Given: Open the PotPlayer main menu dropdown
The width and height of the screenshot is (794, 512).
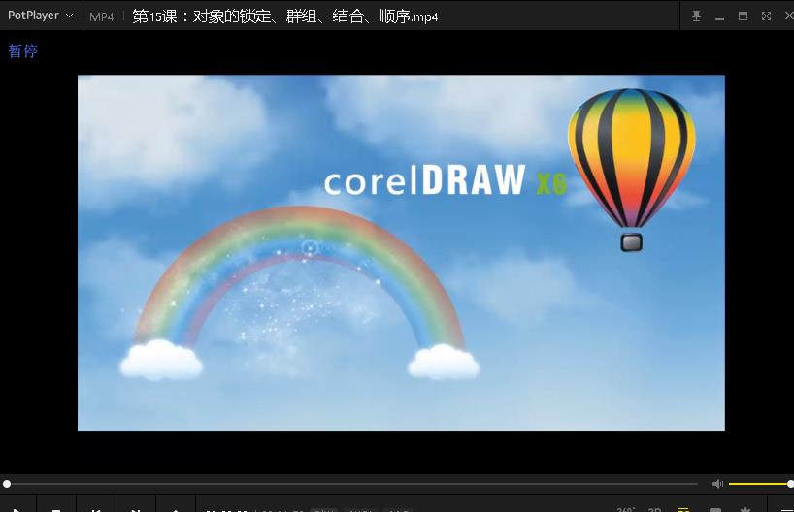Looking at the screenshot, I should click(40, 16).
